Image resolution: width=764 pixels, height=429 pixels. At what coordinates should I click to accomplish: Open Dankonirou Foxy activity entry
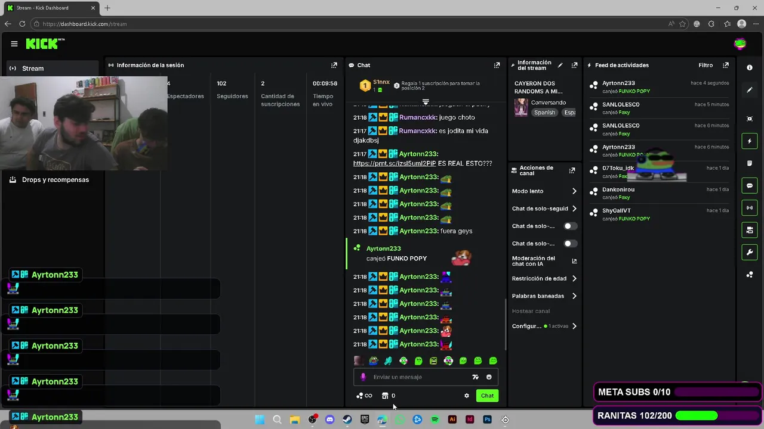(x=660, y=193)
